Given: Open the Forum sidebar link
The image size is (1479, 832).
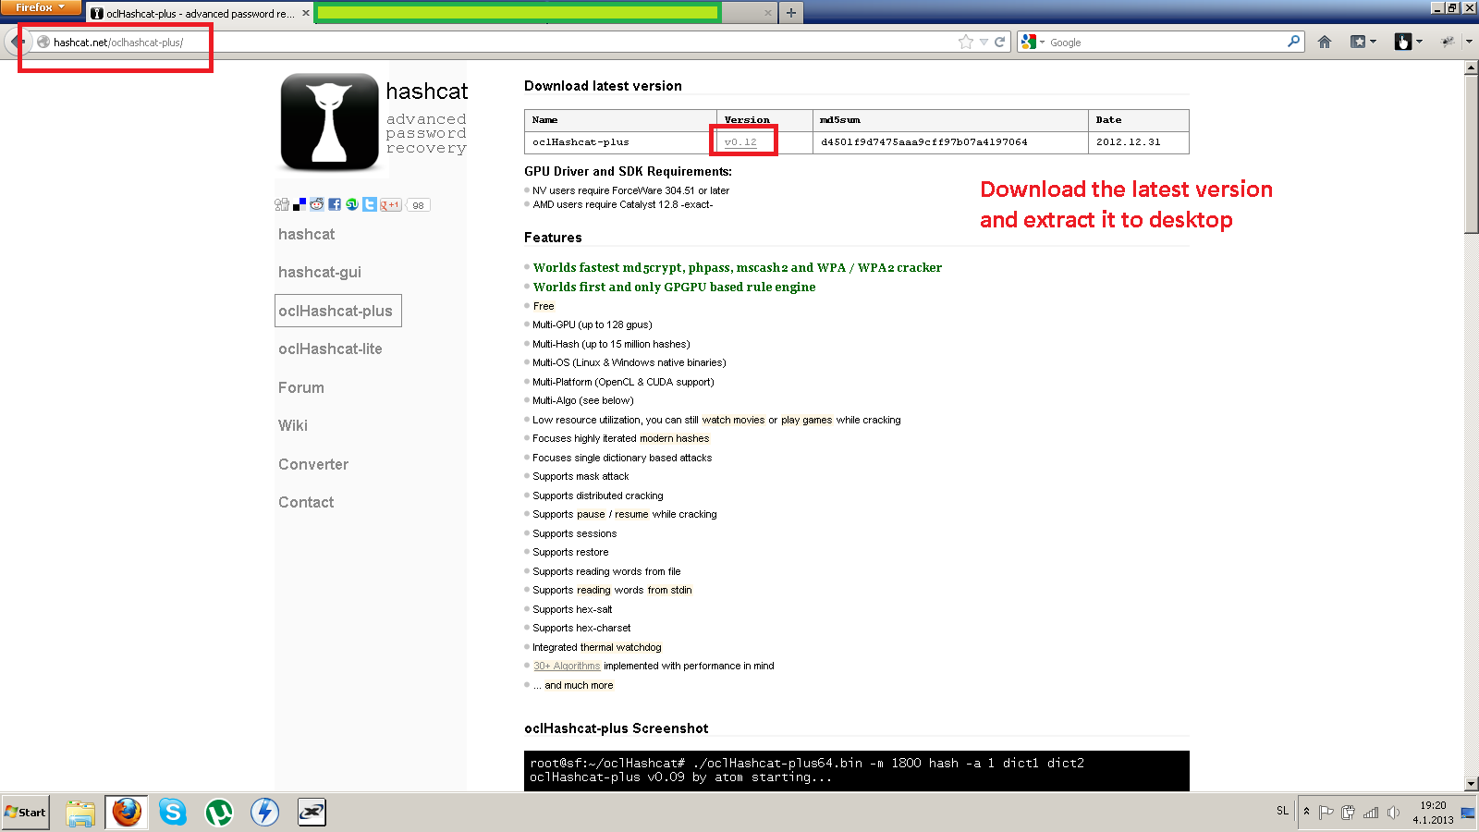Looking at the screenshot, I should (x=301, y=388).
